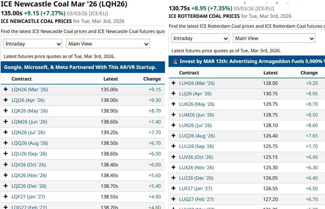The image size is (325, 209).
Task: Sort Rotterdam table by Change column header
Action: (309, 73)
